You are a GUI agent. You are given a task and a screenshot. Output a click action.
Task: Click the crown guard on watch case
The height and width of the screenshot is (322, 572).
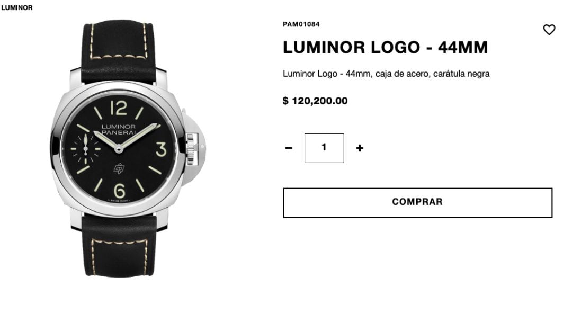194,148
